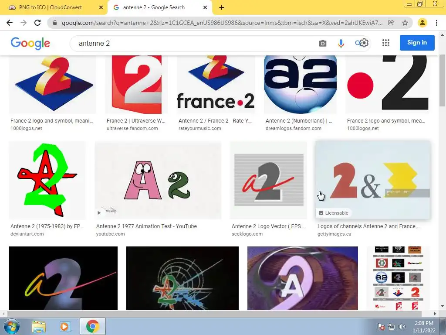This screenshot has width=446, height=335.
Task: Click seeklogo.com source text
Action: (247, 234)
